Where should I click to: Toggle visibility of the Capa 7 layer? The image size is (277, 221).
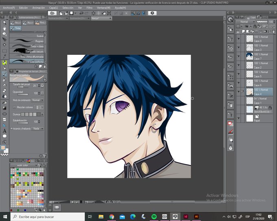[238, 56]
